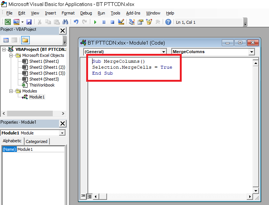Open the Project pane toolbar overflow arrow

(65, 40)
